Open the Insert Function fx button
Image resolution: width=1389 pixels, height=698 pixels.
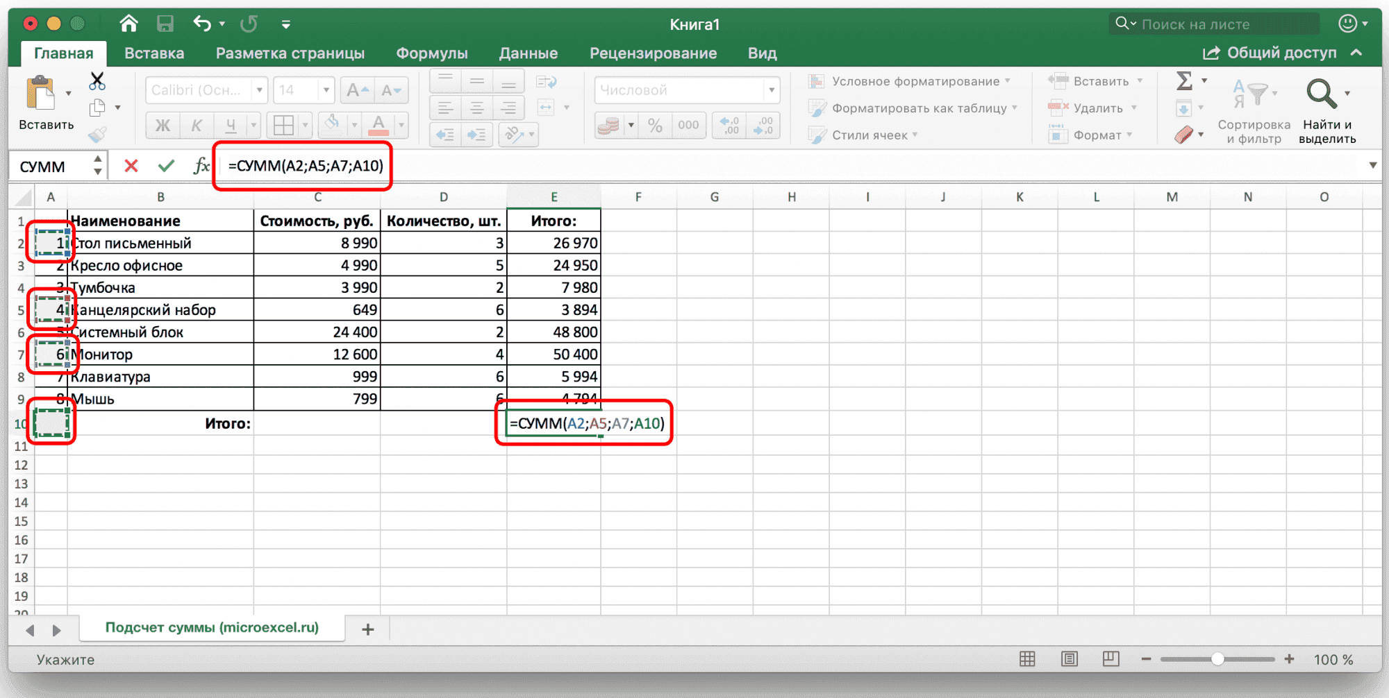tap(201, 166)
